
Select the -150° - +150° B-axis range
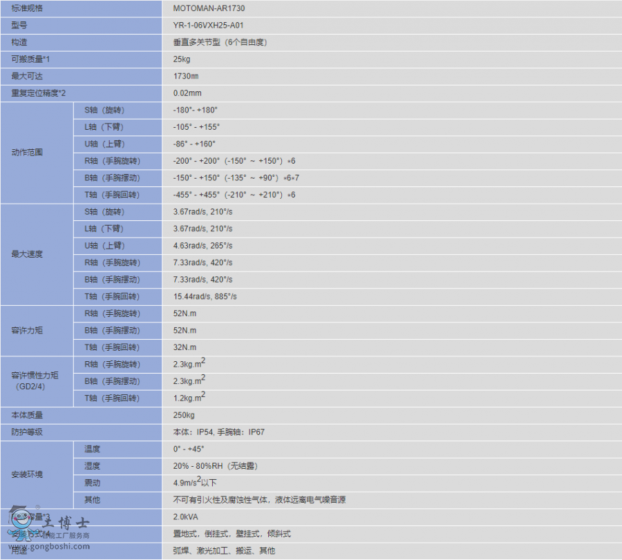click(236, 178)
